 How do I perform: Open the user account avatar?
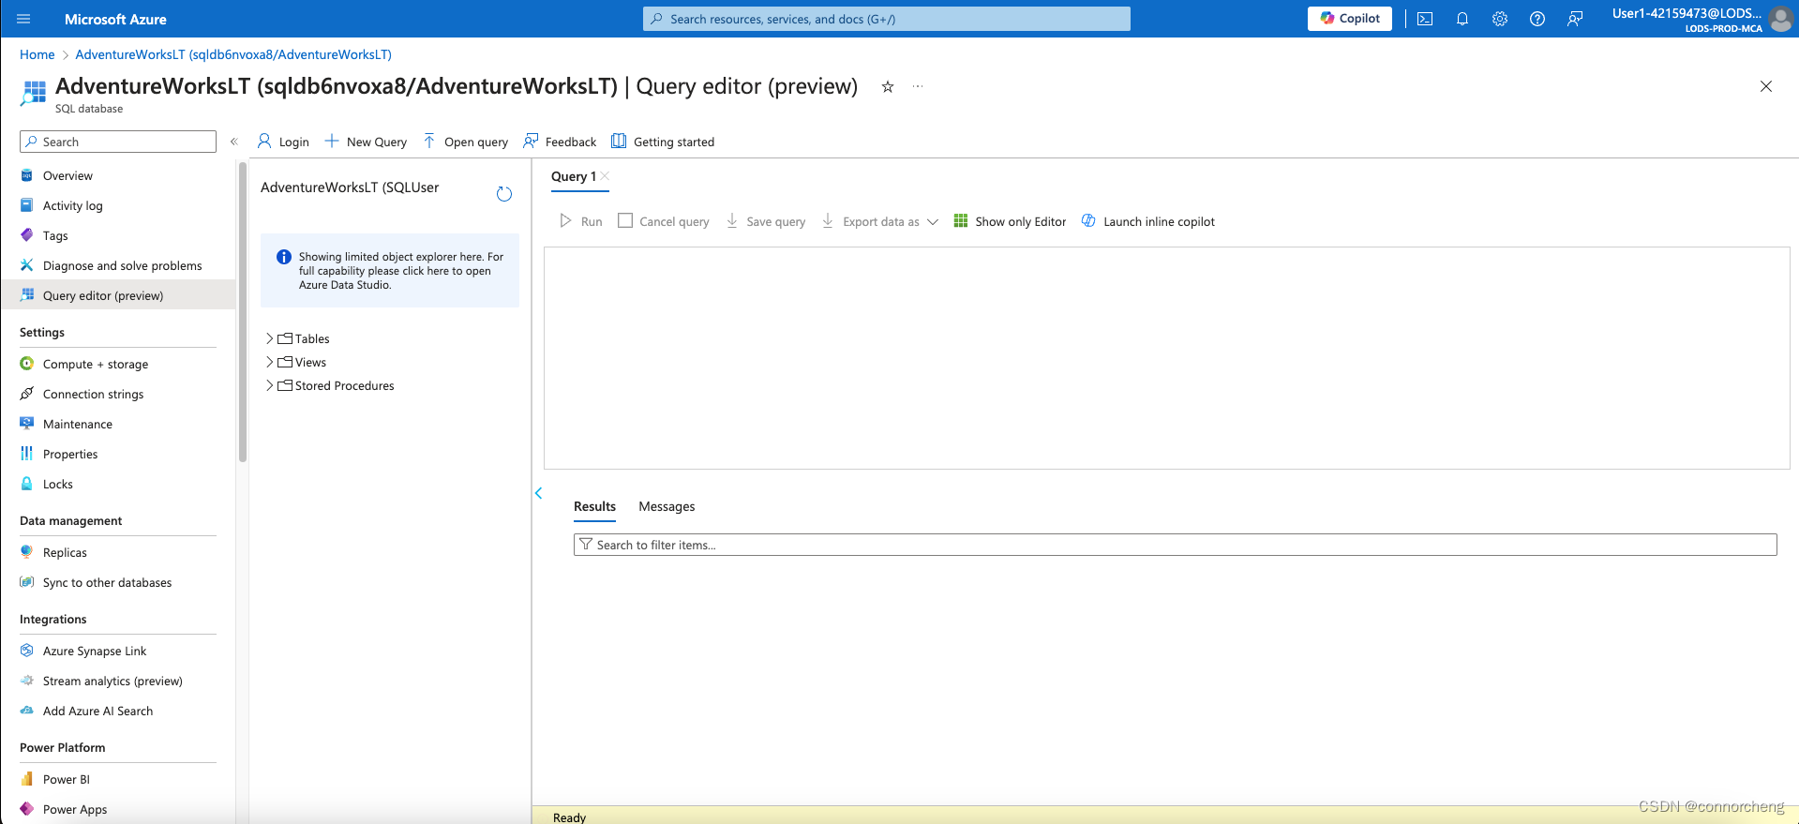click(1781, 19)
